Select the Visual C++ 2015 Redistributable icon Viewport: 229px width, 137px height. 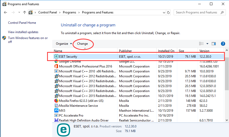(56, 96)
